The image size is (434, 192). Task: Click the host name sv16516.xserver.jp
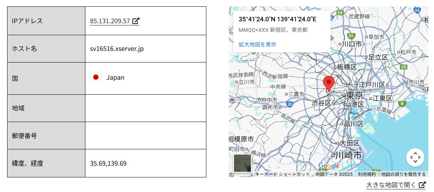[117, 49]
